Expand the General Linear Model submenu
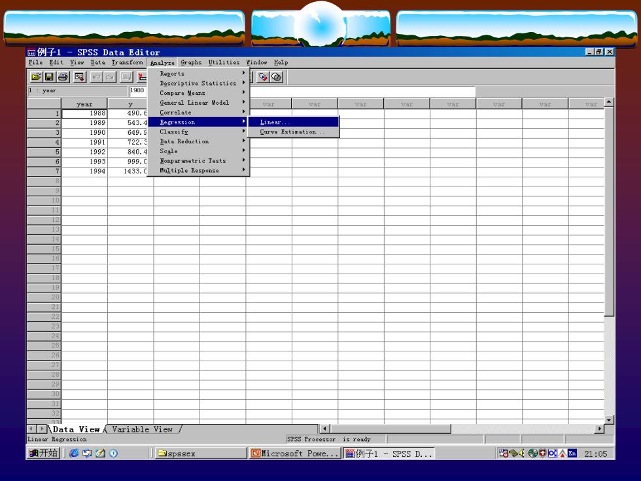Viewport: 641px width, 481px height. (198, 103)
